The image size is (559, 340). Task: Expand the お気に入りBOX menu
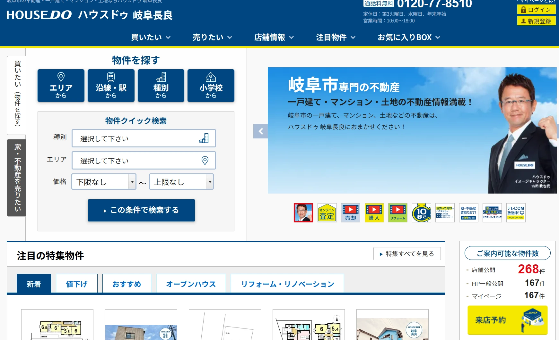[409, 37]
